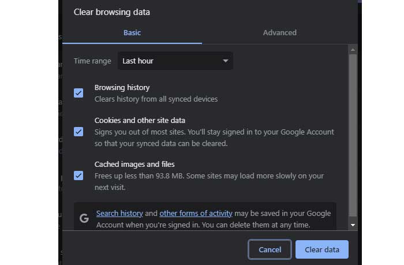Follow the other forms of activity link

pyautogui.click(x=196, y=214)
